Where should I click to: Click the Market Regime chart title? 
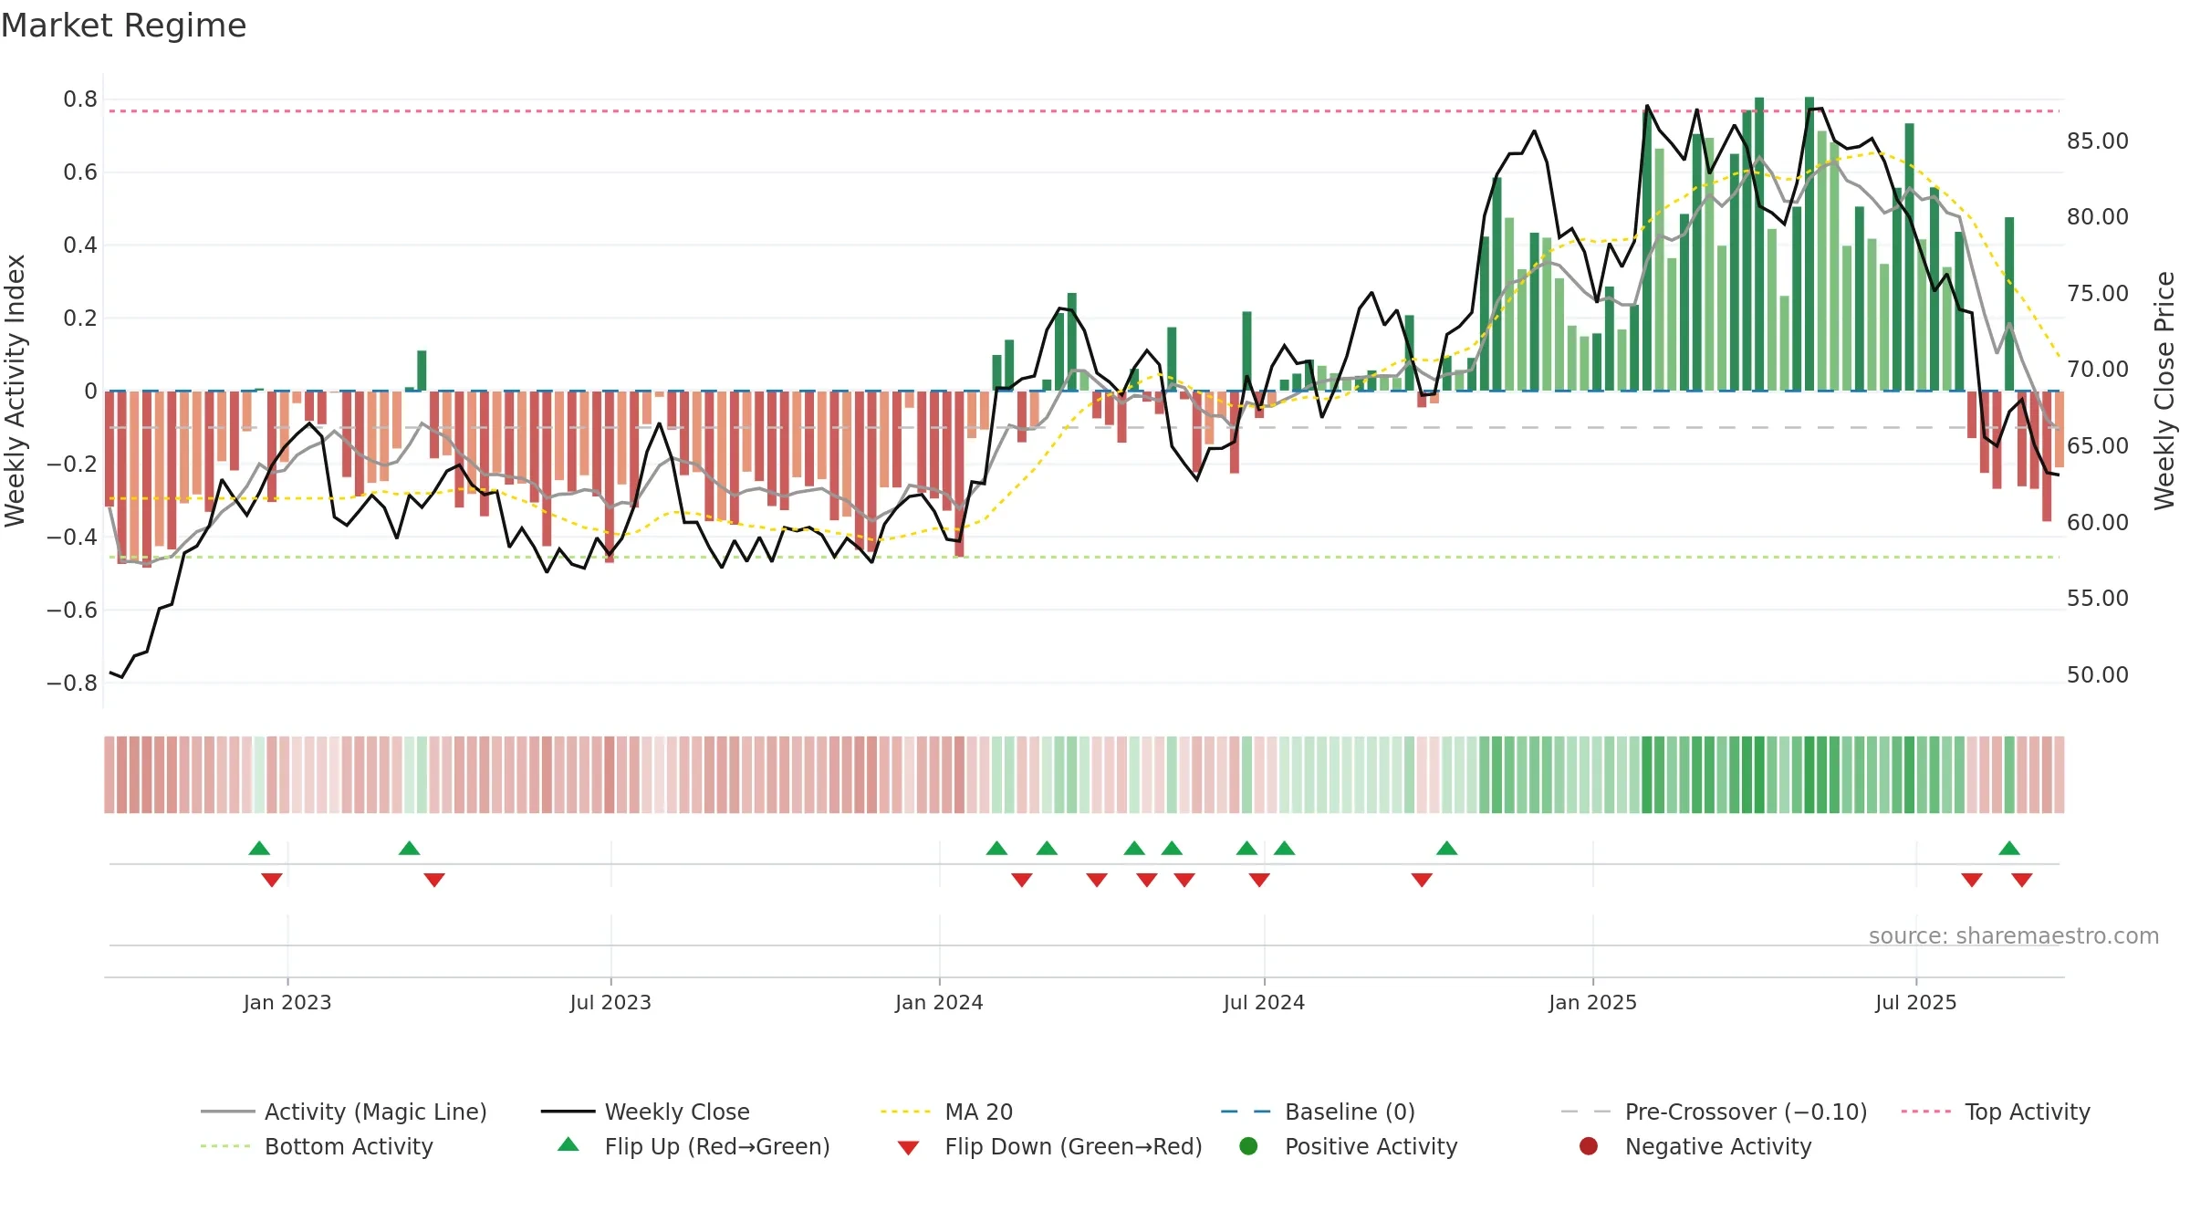124,26
